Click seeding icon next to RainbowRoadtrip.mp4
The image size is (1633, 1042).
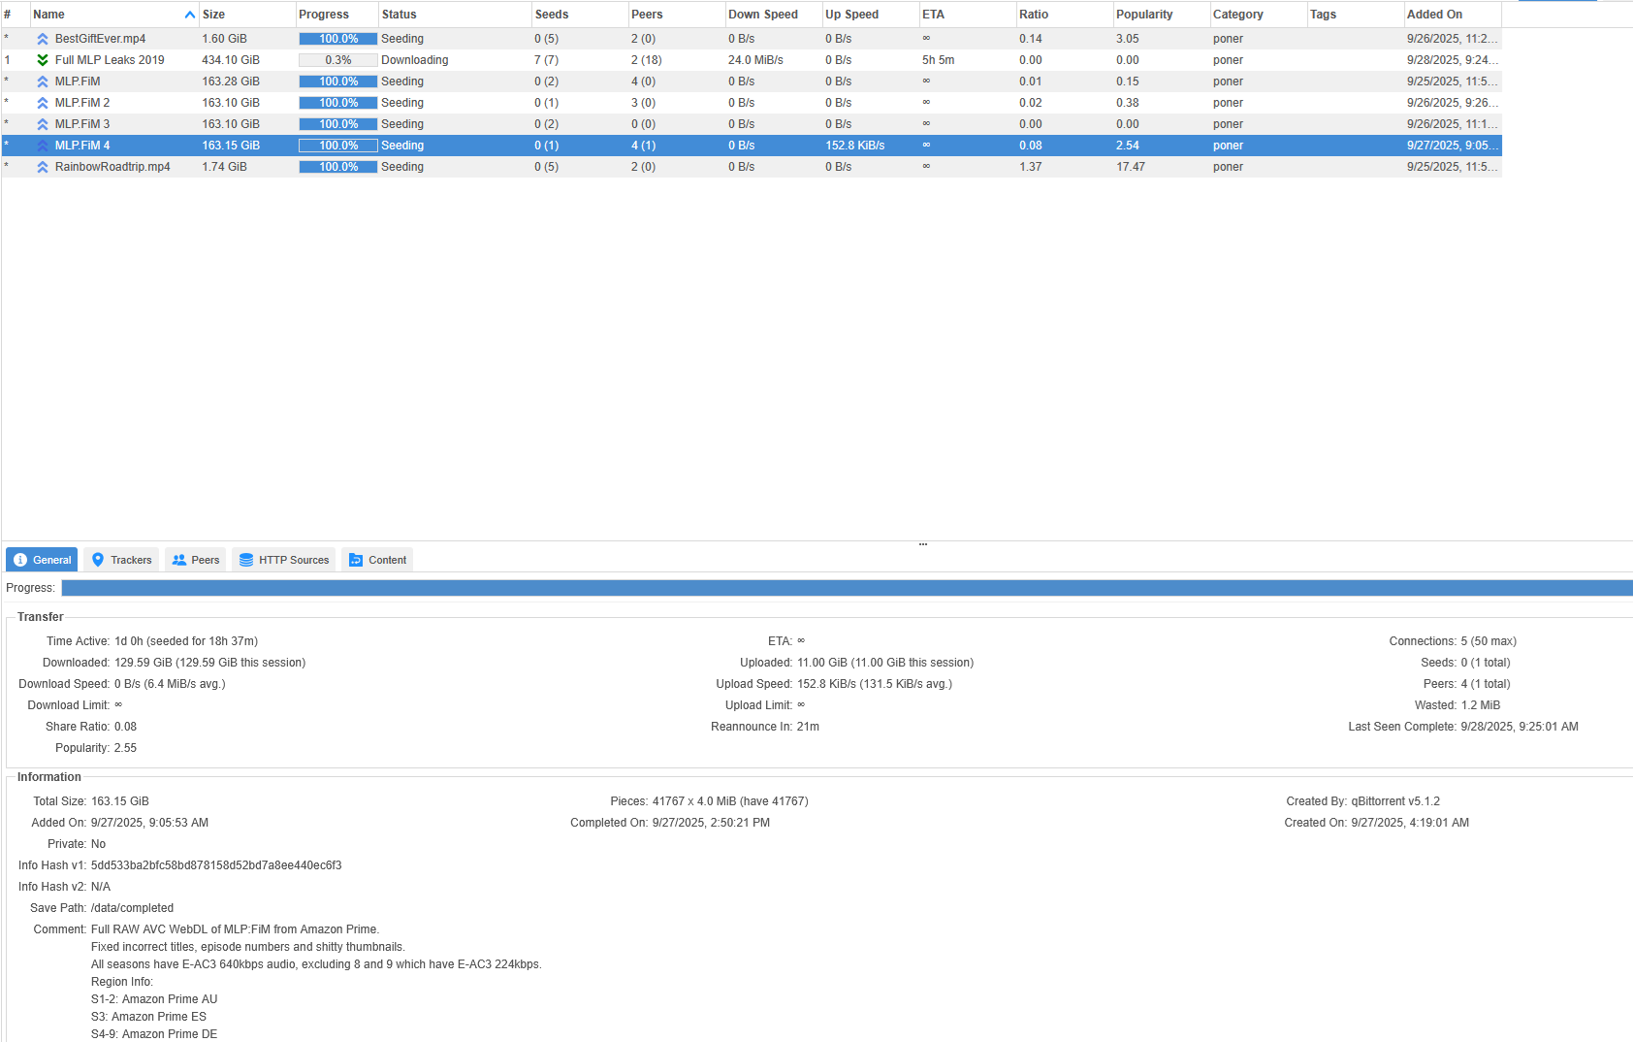(x=43, y=167)
